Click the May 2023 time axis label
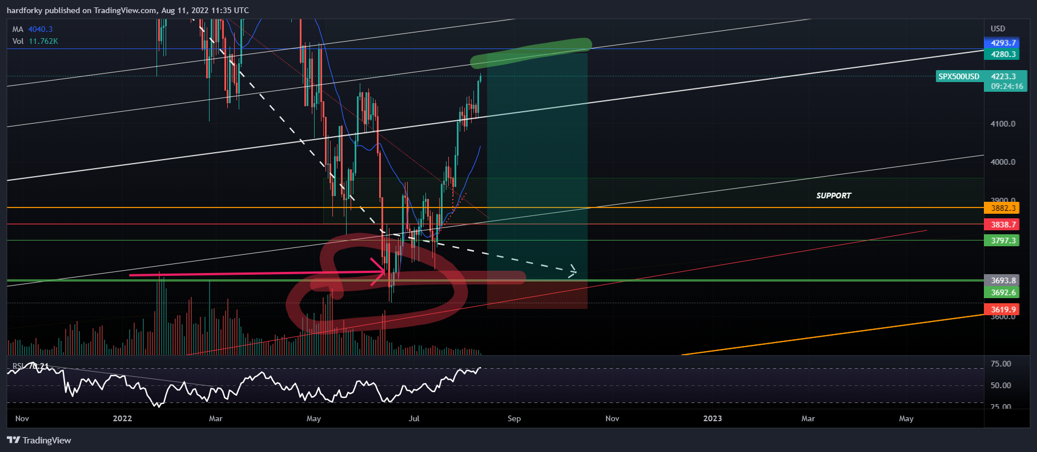The height and width of the screenshot is (452, 1037). point(906,418)
